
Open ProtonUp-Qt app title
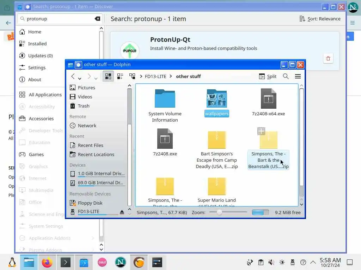pos(170,40)
